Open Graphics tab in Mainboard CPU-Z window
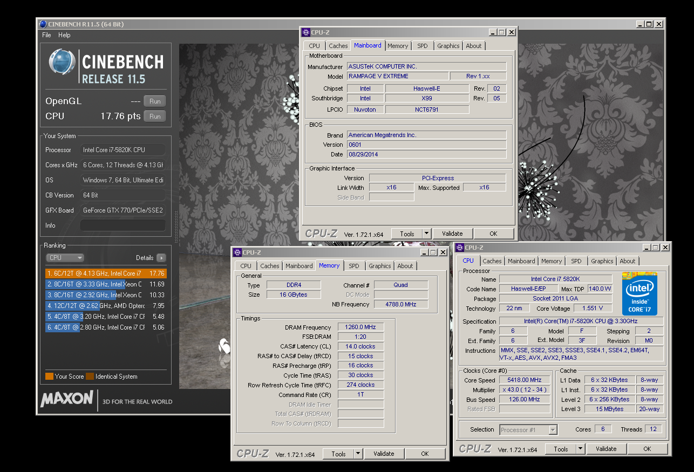 point(448,46)
